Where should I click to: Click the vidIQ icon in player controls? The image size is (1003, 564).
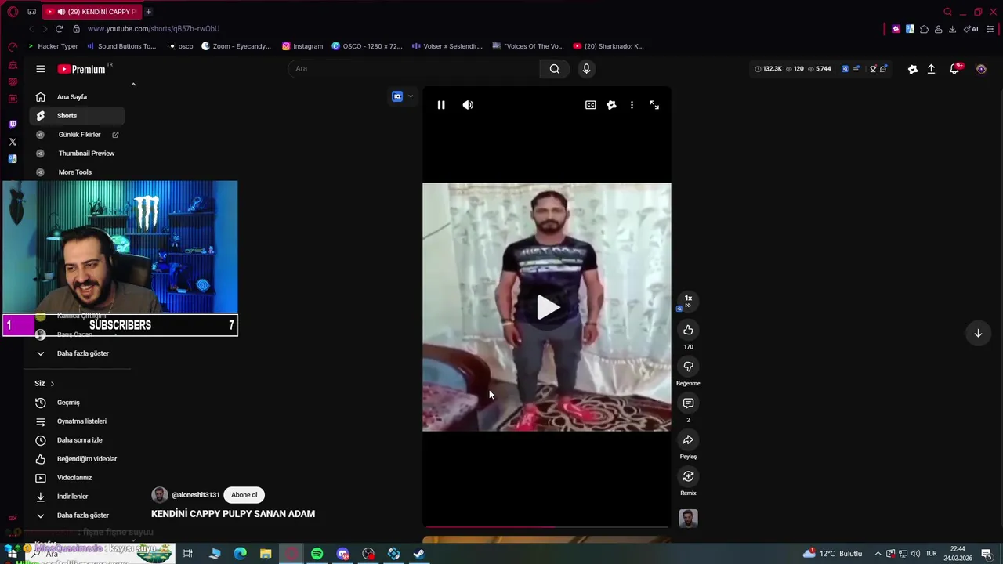611,105
